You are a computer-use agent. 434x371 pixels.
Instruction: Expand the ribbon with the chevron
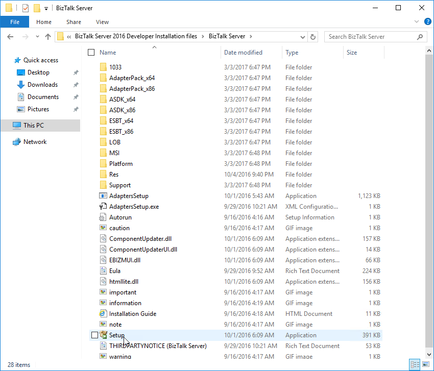tap(417, 21)
